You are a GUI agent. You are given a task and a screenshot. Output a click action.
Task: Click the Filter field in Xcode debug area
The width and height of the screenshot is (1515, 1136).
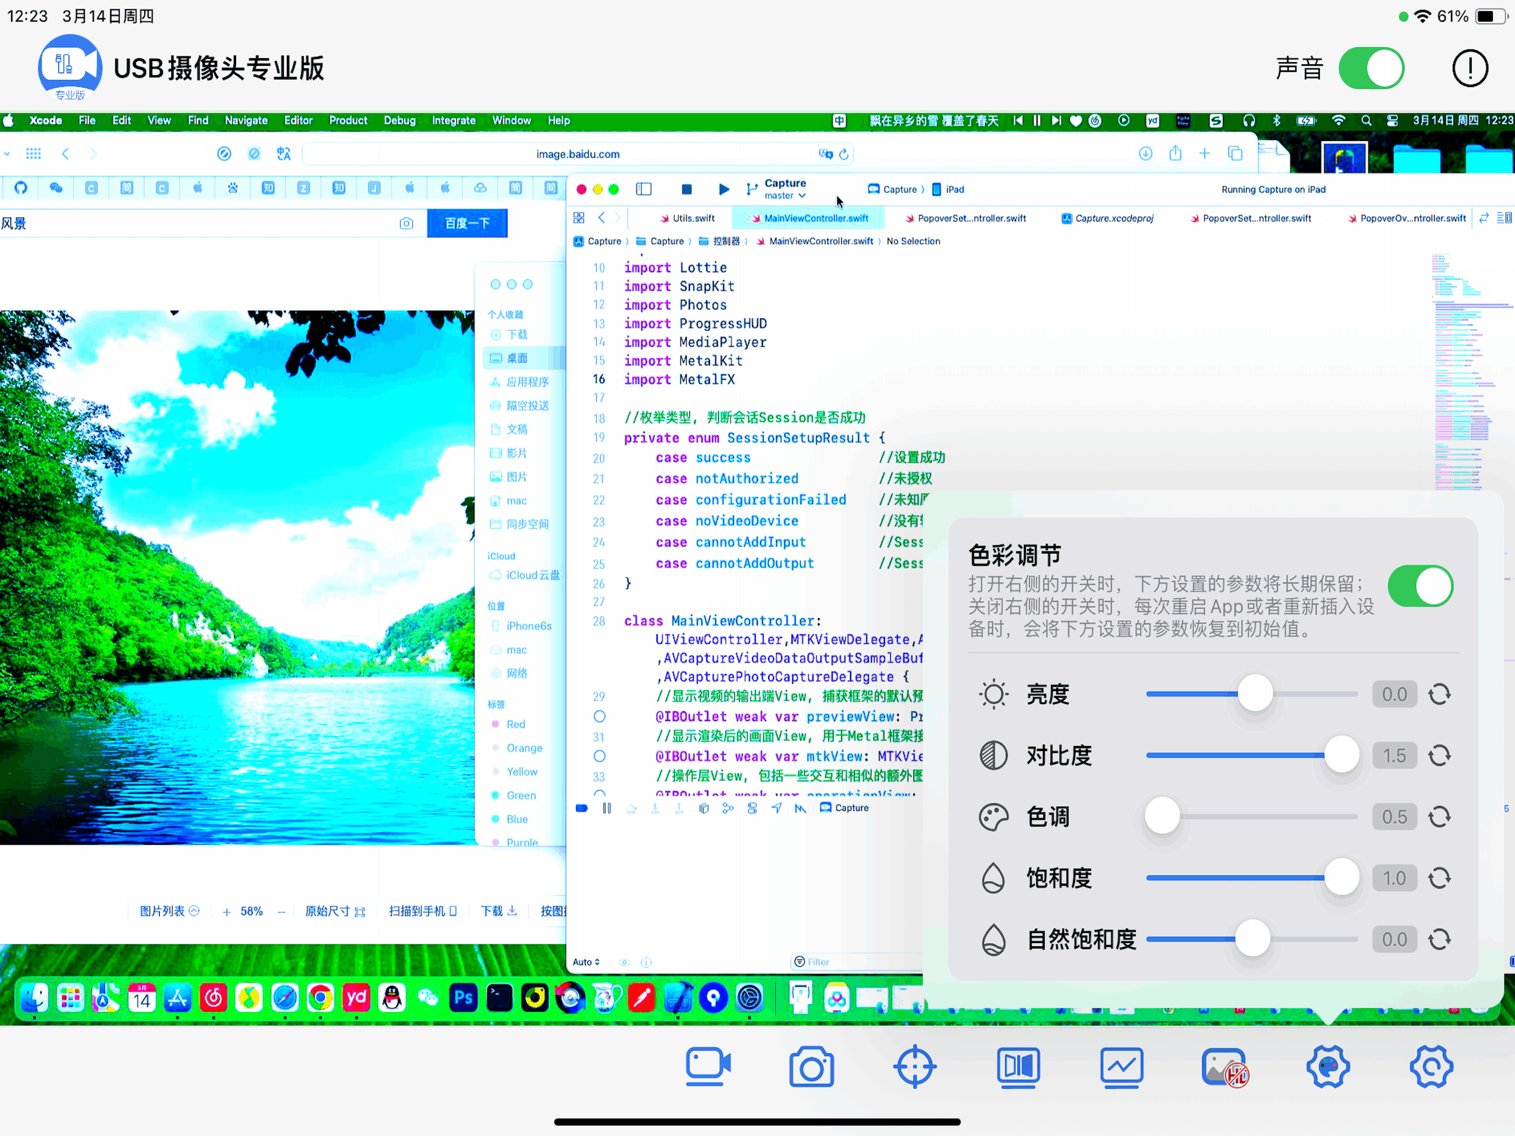point(856,962)
